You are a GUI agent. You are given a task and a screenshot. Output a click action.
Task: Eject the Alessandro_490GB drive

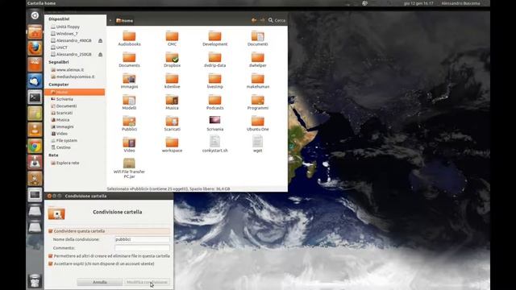[100, 40]
